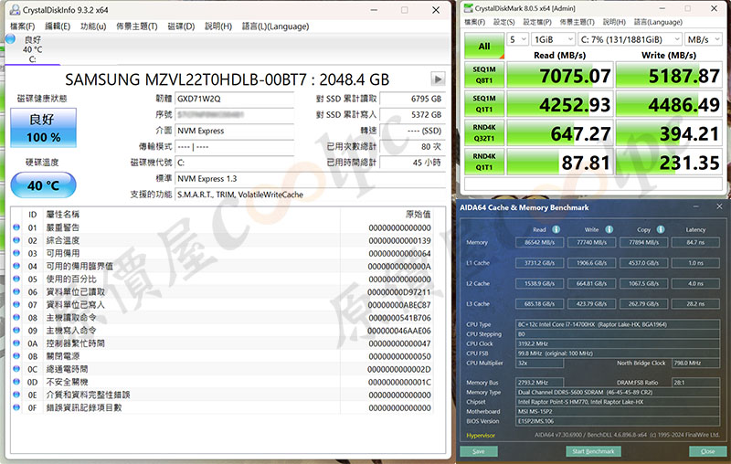The width and height of the screenshot is (731, 464).
Task: Click raw value 0000000541B706
Action: 399,318
